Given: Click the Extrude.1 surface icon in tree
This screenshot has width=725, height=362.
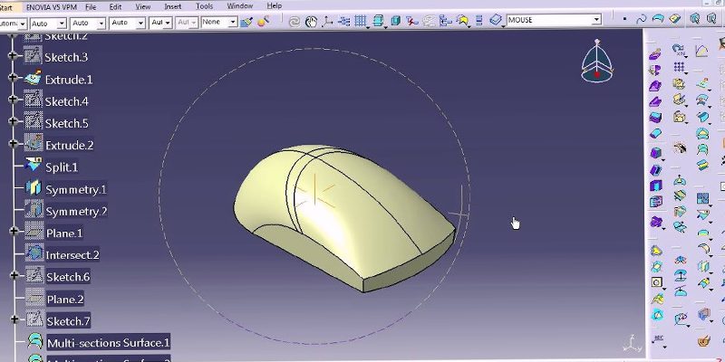Looking at the screenshot, I should 34,80.
